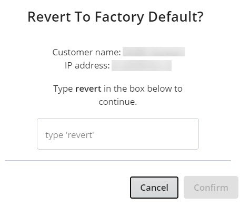The height and width of the screenshot is (206, 250).
Task: Click the word "address:" in the IP label
Action: click(92, 65)
